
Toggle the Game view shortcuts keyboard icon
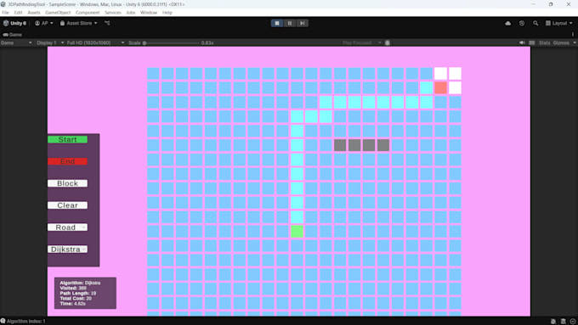pos(531,43)
